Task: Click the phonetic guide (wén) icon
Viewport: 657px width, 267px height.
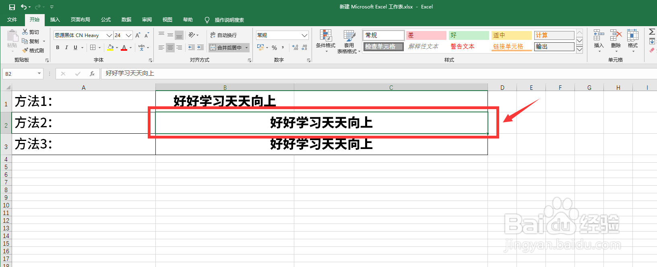Action: 141,48
